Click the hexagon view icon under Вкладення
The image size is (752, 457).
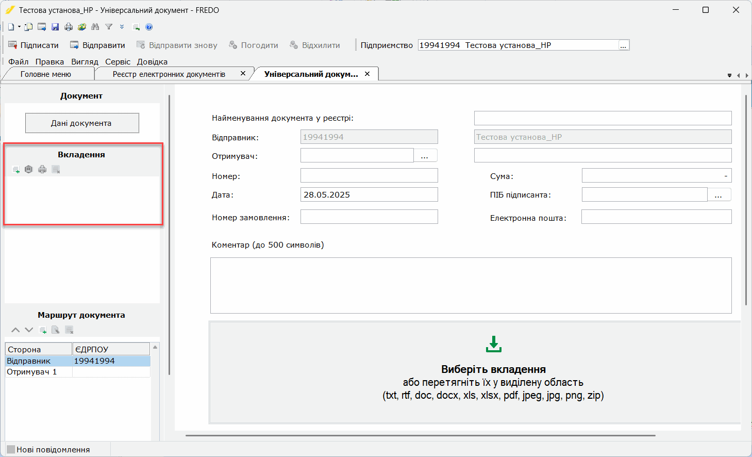(29, 169)
